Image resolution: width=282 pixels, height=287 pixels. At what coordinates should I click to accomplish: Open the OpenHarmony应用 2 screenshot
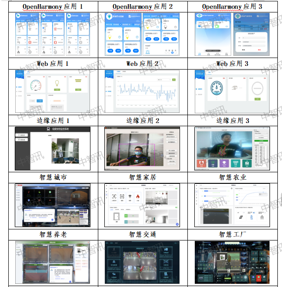[142, 35]
